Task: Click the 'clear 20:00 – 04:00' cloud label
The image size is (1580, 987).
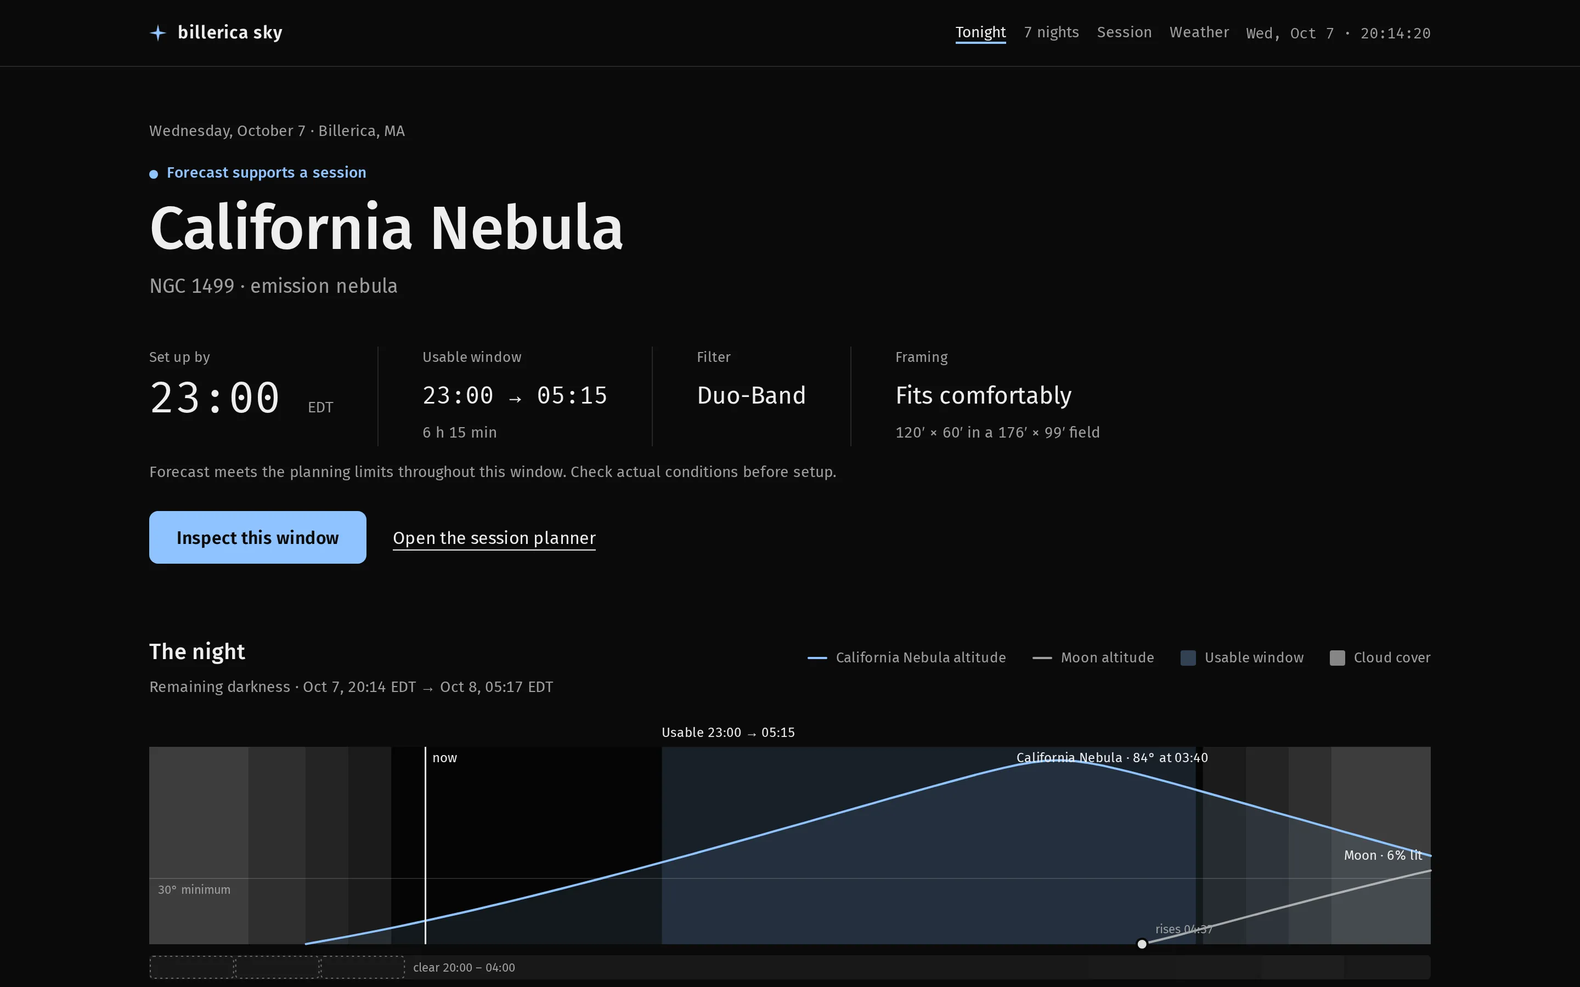Action: [464, 967]
